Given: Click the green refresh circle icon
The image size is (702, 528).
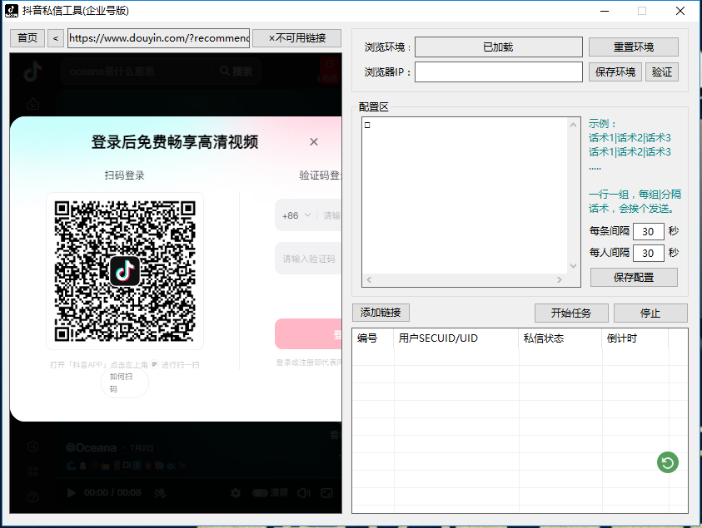Looking at the screenshot, I should [668, 462].
